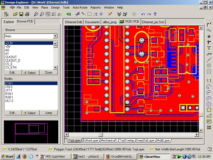Click the Zoom Out magnifier icon

(x=42, y=14)
